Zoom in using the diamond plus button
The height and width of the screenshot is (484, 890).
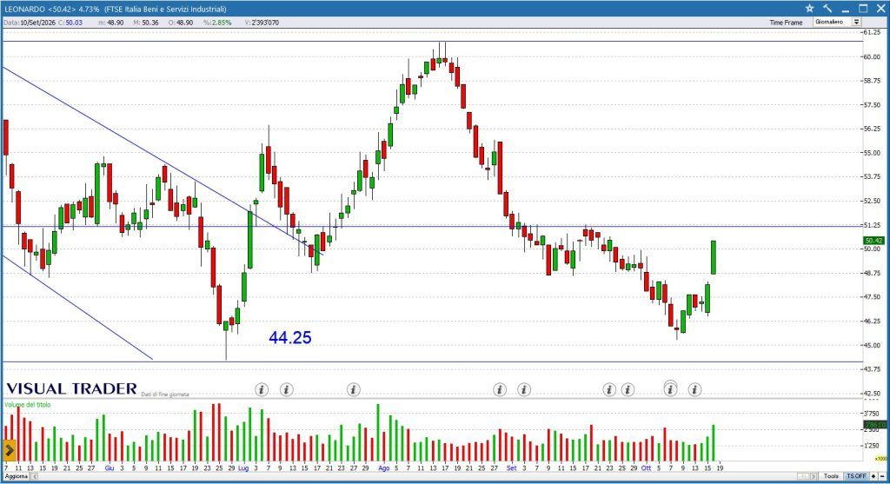coord(873,476)
